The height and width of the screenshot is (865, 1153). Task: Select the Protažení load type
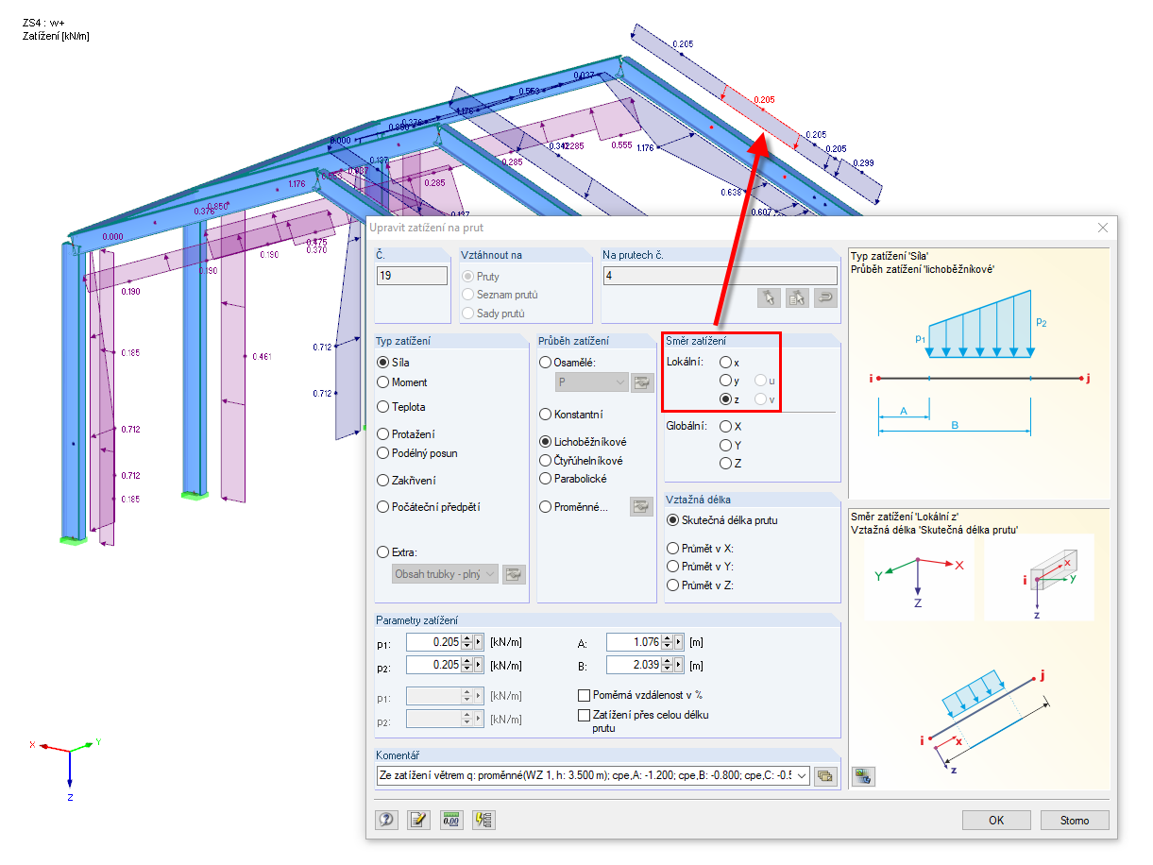[382, 434]
